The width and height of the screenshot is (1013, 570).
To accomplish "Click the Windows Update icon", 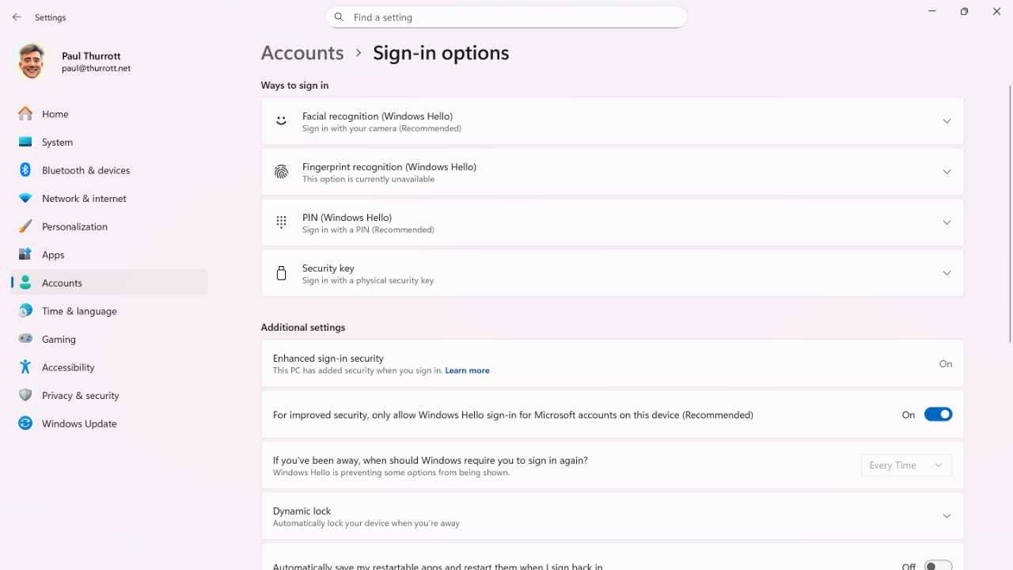I will (25, 424).
